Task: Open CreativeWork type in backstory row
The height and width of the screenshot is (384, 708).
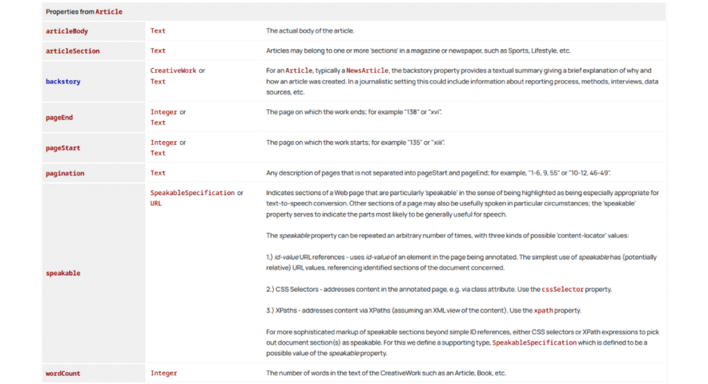Action: click(174, 71)
